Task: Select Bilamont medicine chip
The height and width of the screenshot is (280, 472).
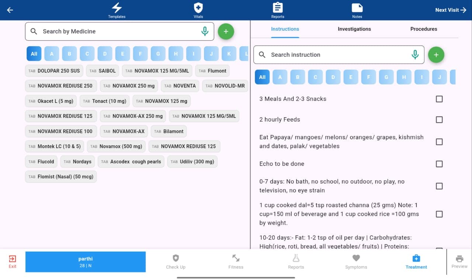Action: pyautogui.click(x=169, y=131)
